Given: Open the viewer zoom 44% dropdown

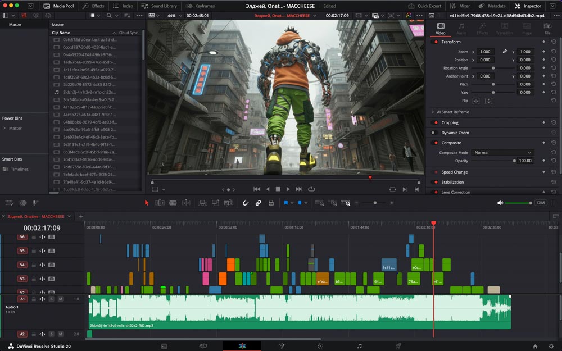Looking at the screenshot, I should tap(173, 15).
